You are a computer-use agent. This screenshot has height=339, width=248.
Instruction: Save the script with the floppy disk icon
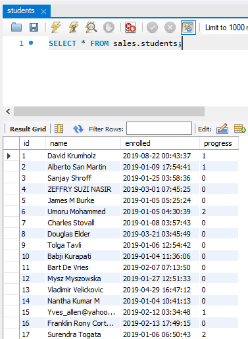coord(34,28)
